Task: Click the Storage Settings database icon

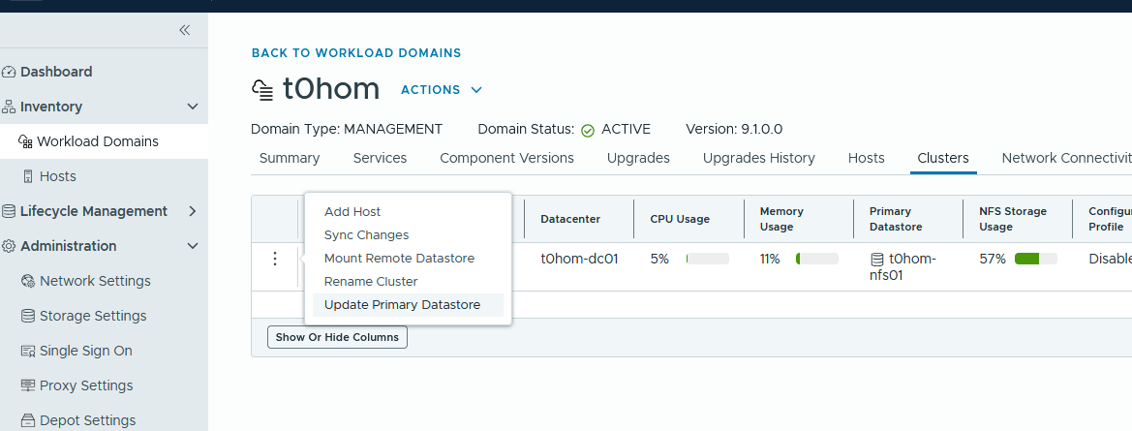Action: coord(28,316)
